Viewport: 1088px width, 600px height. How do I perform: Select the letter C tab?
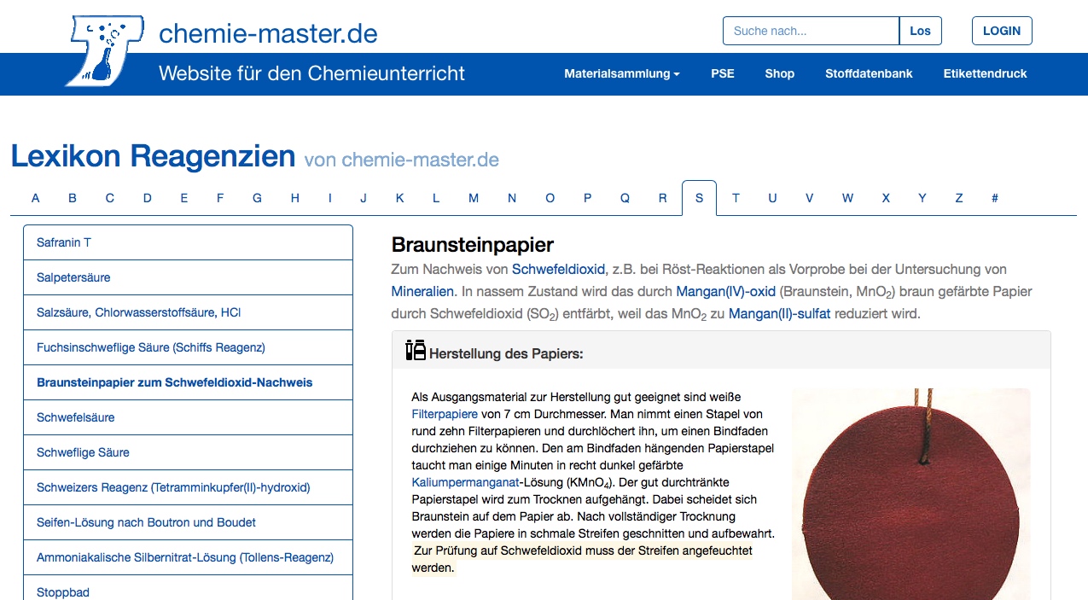[x=110, y=198]
